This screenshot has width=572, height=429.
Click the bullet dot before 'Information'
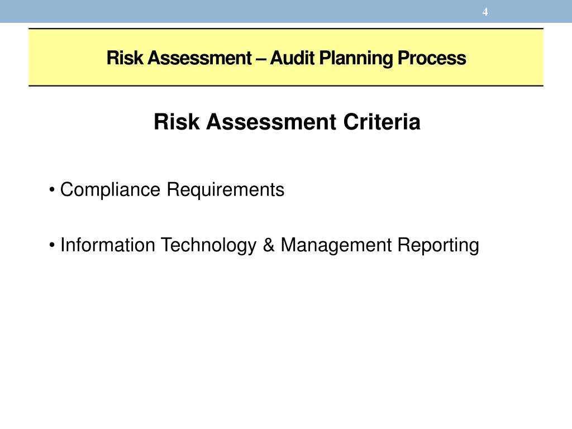point(52,245)
